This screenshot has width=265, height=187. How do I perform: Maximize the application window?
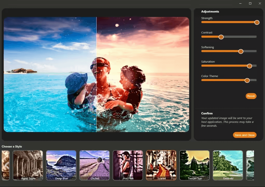click(250, 3)
